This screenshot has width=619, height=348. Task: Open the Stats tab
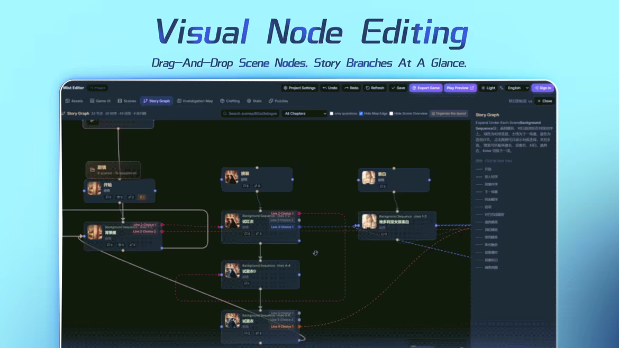pos(254,101)
